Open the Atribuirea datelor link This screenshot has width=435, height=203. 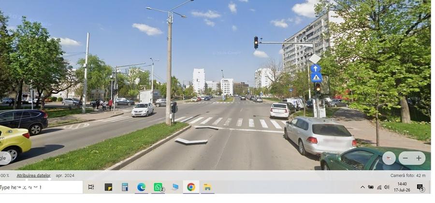point(33,176)
